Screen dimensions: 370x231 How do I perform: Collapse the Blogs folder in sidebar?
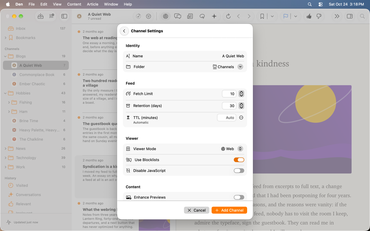5,56
